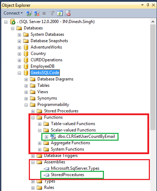157x191 pixels.
Task: Expand the EmployeeDB database node
Action: point(19,67)
